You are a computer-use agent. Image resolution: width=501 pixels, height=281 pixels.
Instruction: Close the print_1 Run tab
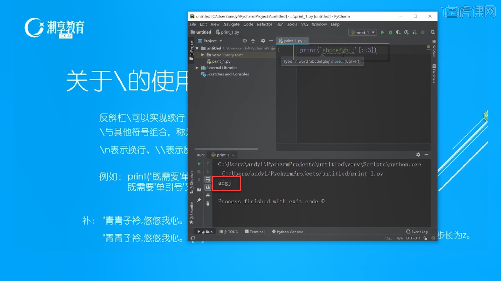click(233, 155)
